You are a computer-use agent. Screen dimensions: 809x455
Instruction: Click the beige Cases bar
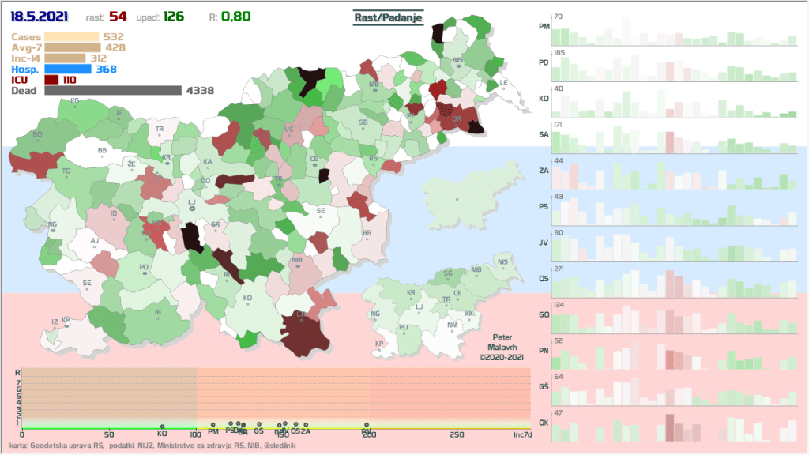coord(72,36)
